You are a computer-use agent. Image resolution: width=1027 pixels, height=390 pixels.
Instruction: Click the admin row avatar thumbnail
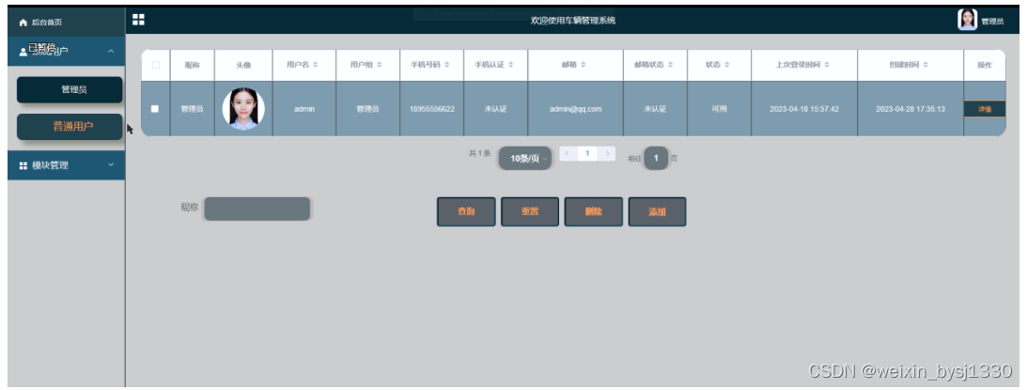tap(243, 109)
